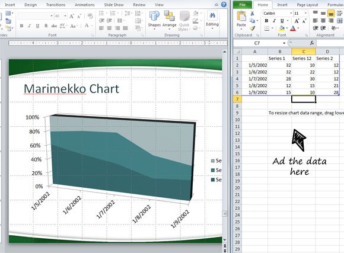This screenshot has height=253, width=344.
Task: Click the Text Shadow icon in PowerPoint
Action: pos(46,26)
